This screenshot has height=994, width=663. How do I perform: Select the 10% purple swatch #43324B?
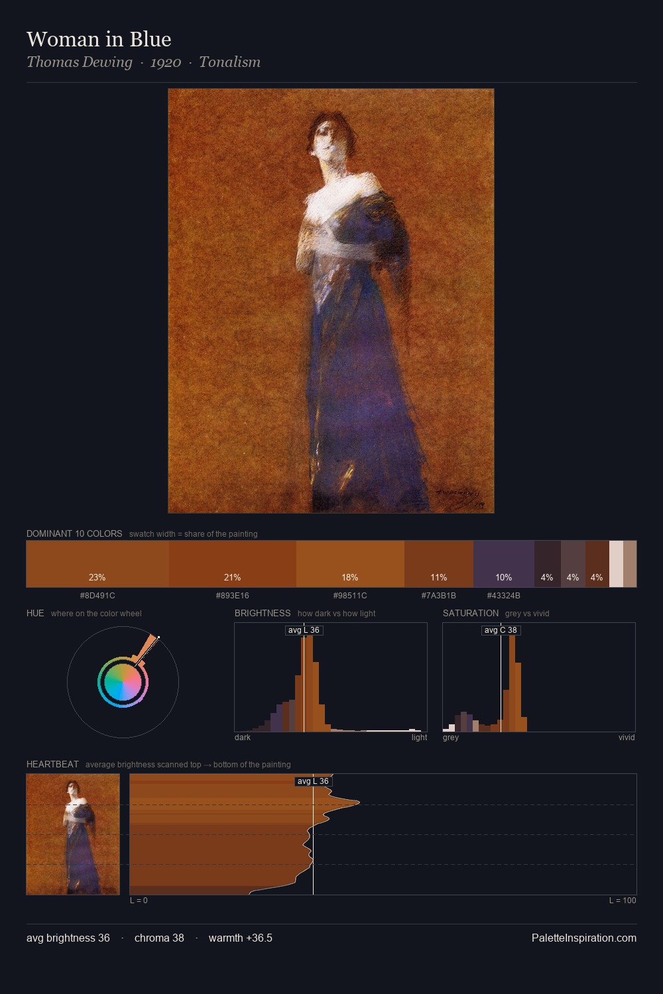click(x=504, y=564)
